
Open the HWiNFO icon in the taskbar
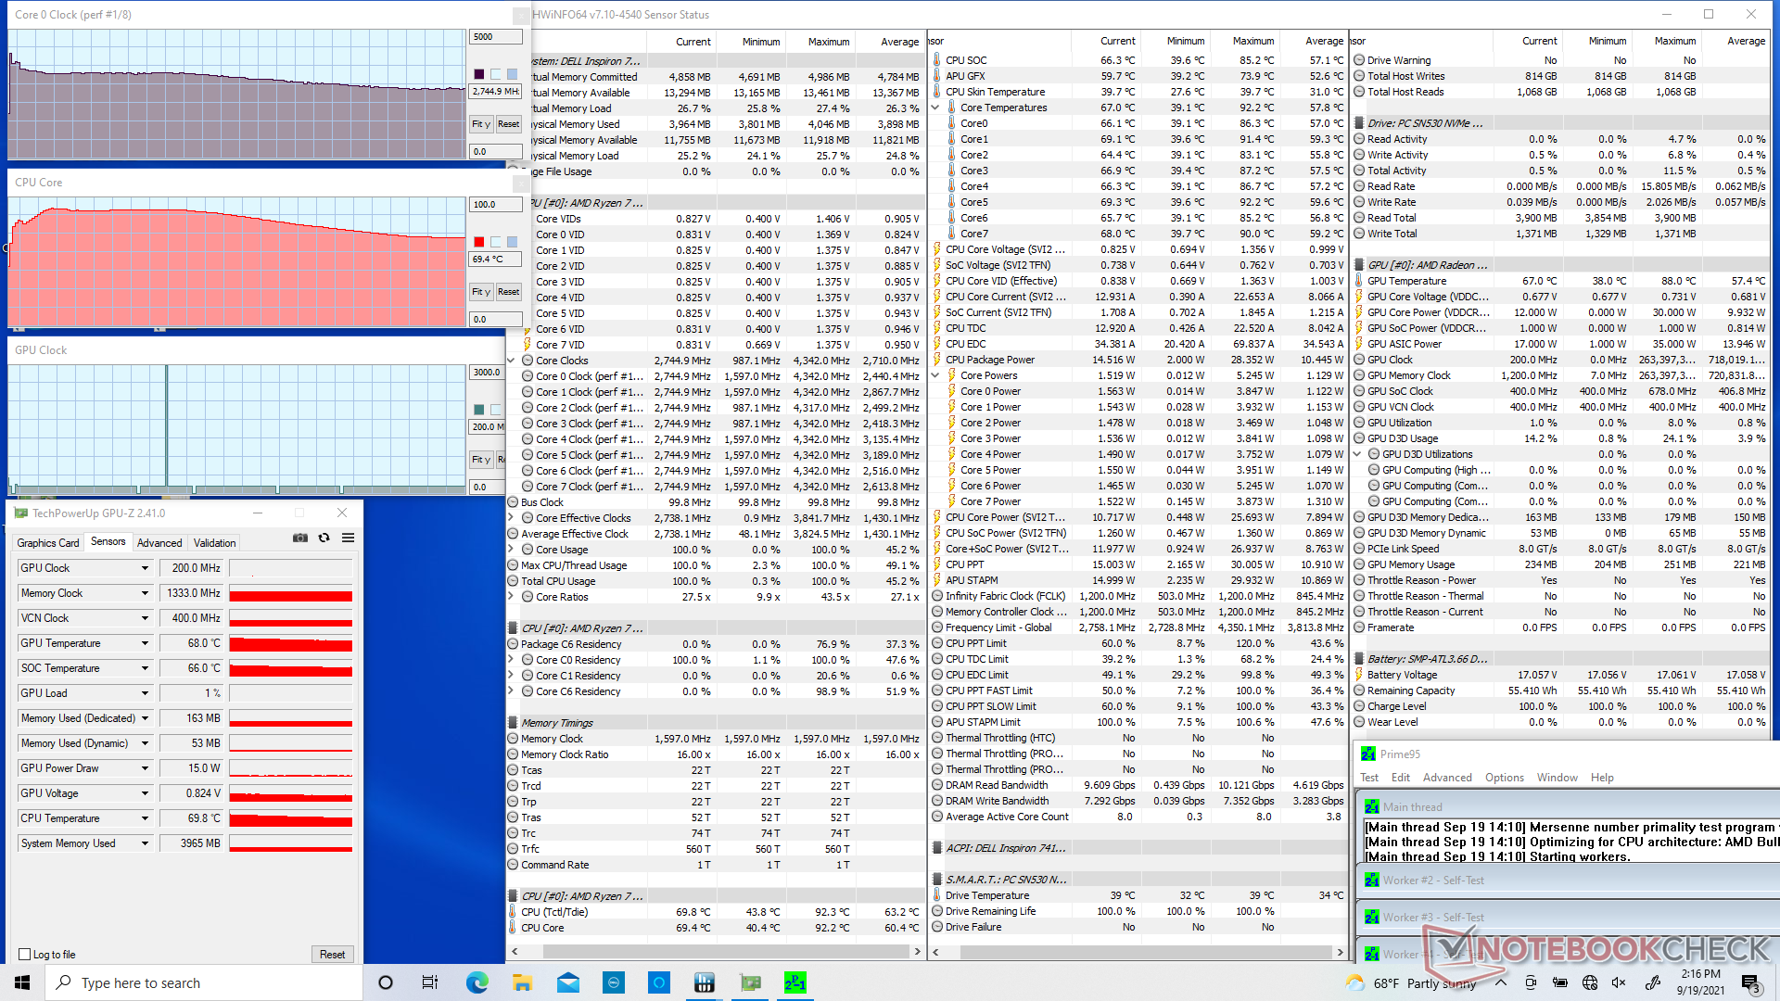pos(704,982)
